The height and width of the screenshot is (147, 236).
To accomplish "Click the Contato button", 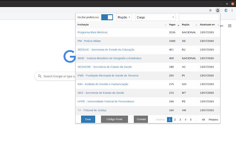I will [x=141, y=119].
